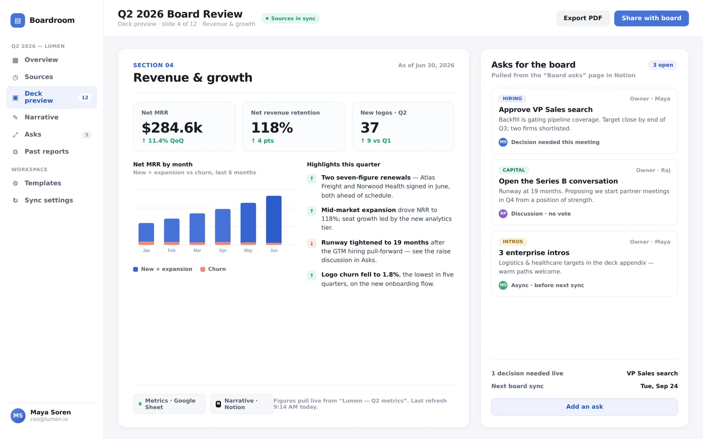Image resolution: width=703 pixels, height=439 pixels.
Task: Open Templates under Workspace
Action: (x=51, y=184)
